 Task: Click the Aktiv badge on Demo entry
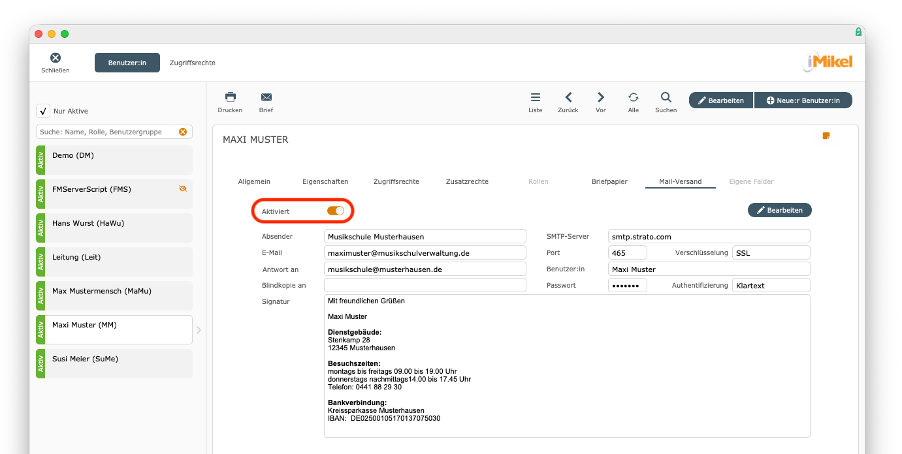(40, 160)
